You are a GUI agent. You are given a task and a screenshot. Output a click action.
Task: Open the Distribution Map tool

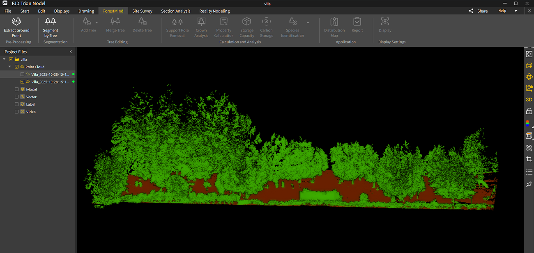[x=334, y=27]
